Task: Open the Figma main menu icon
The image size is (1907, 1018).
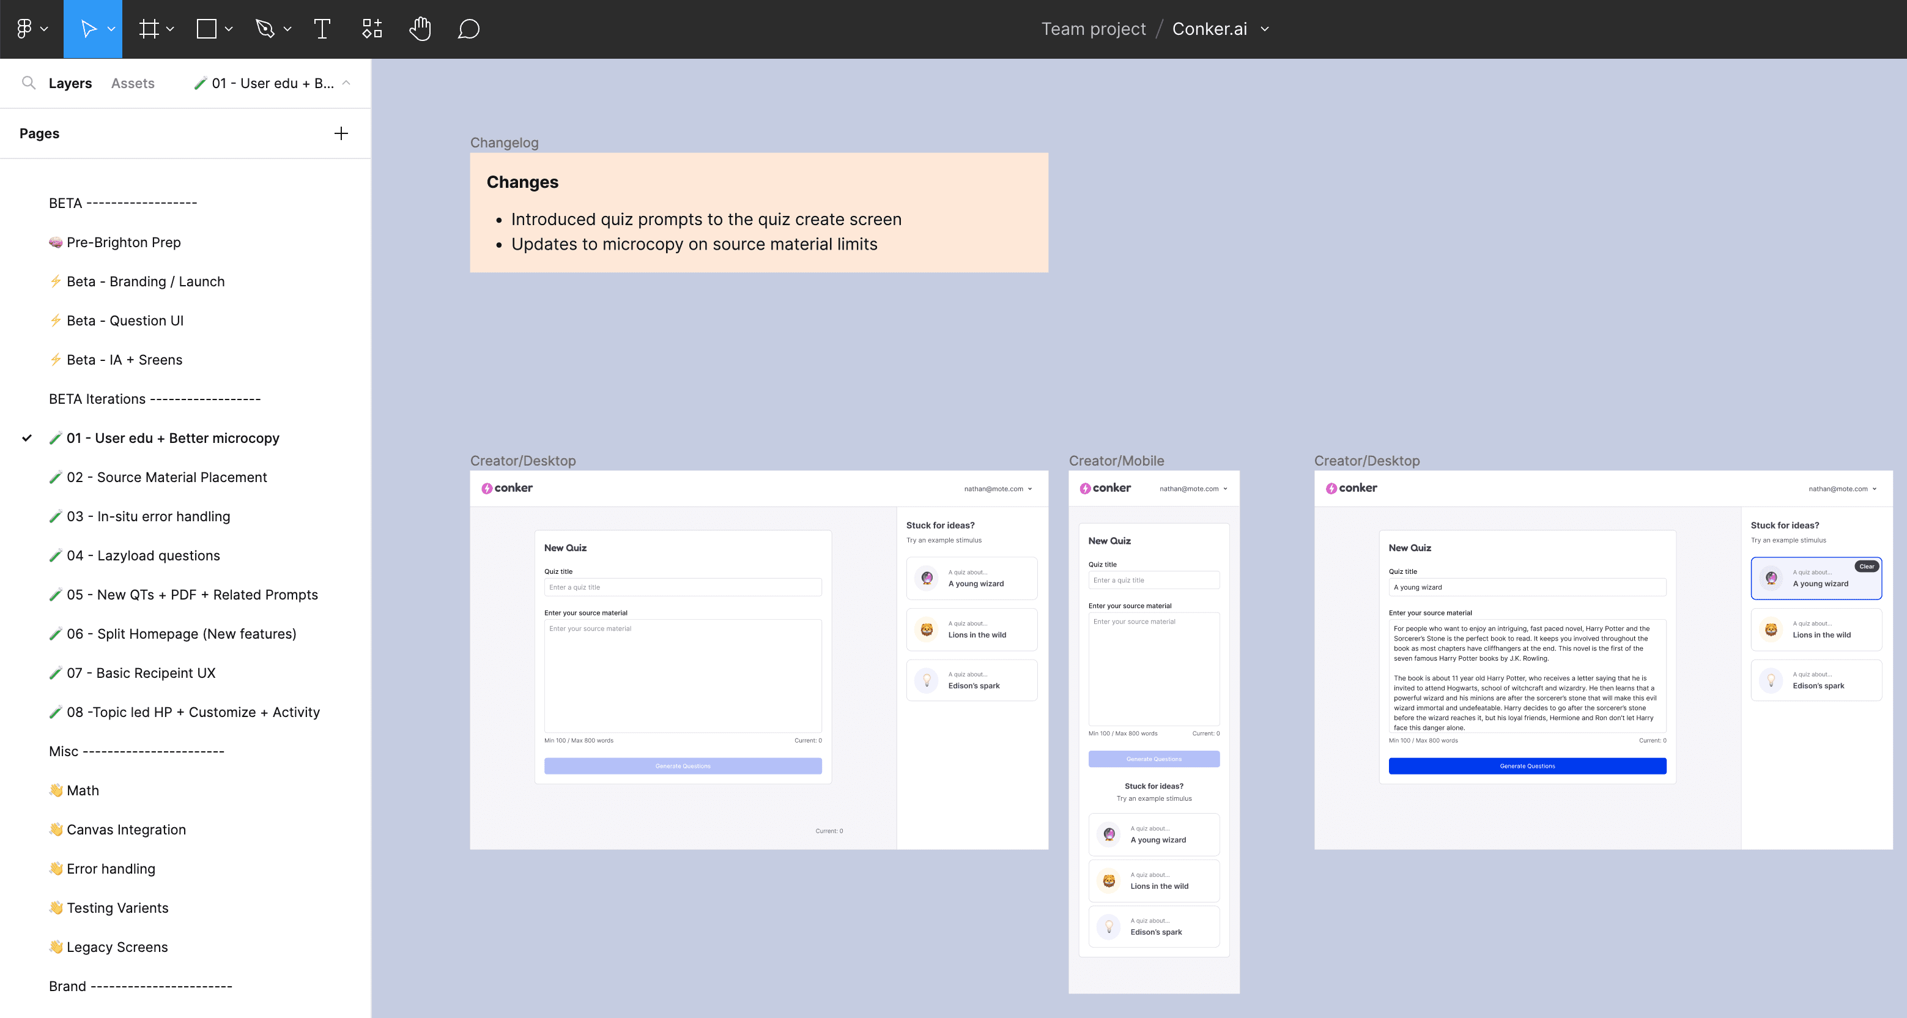Action: (24, 29)
